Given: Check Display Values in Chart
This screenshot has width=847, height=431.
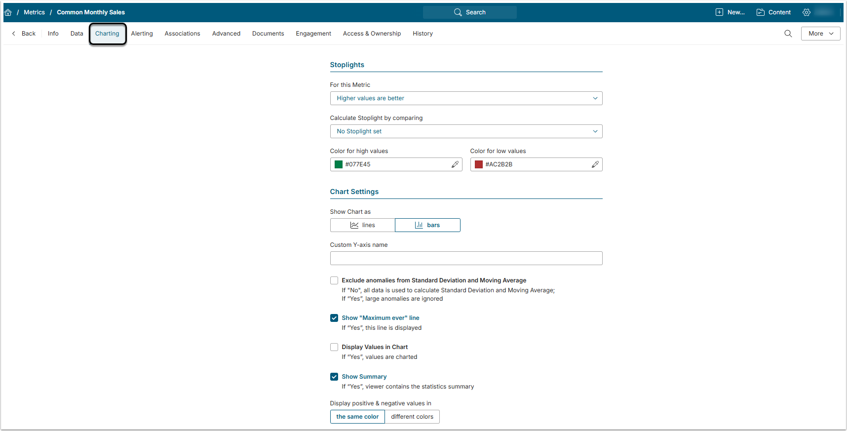Looking at the screenshot, I should [x=334, y=347].
